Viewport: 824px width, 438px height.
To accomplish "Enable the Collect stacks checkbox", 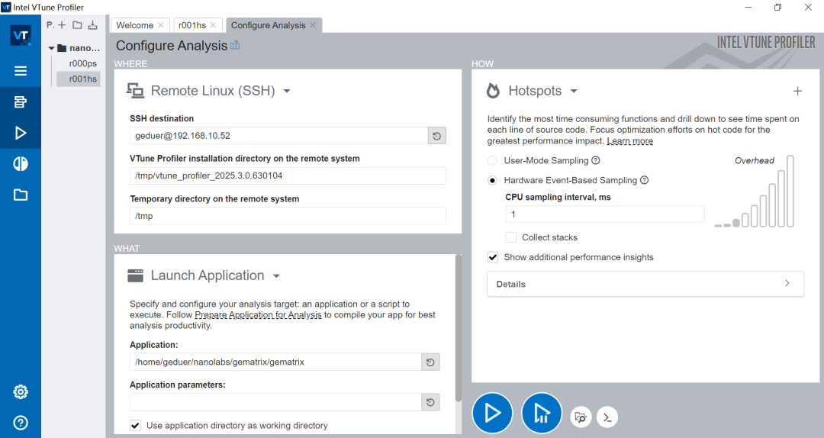I will click(510, 237).
